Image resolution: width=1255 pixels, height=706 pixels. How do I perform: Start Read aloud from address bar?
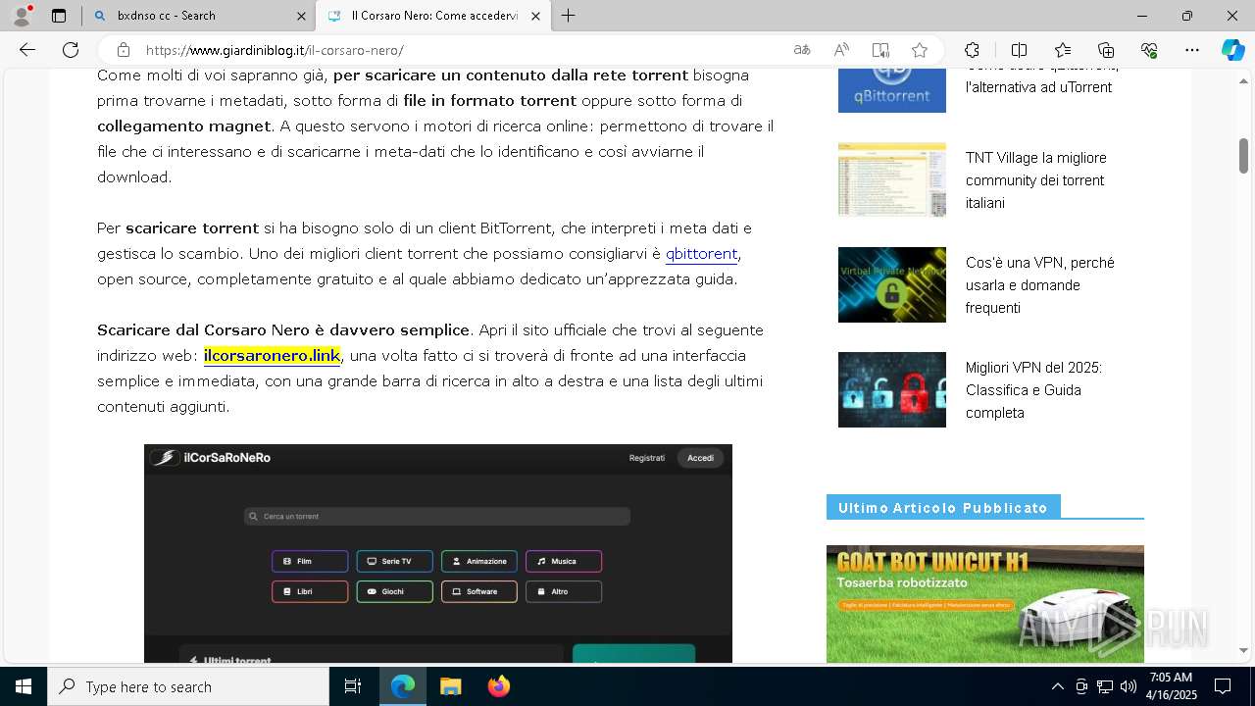(841, 50)
